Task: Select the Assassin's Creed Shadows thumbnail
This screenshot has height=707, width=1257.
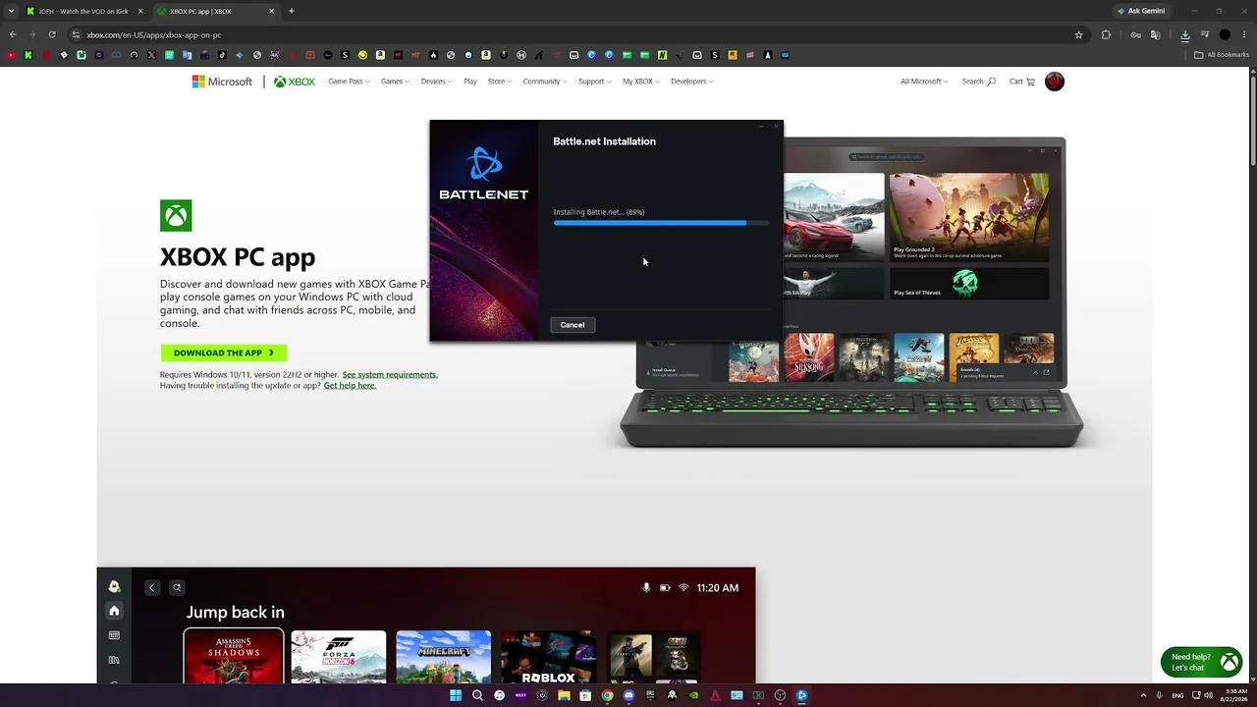Action: coord(234,657)
